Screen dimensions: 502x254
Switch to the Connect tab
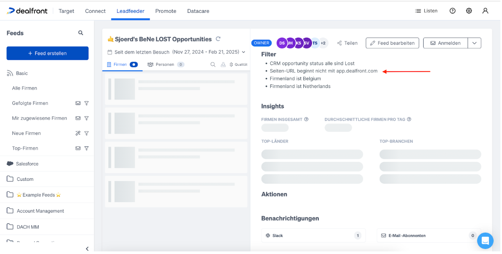coord(95,11)
